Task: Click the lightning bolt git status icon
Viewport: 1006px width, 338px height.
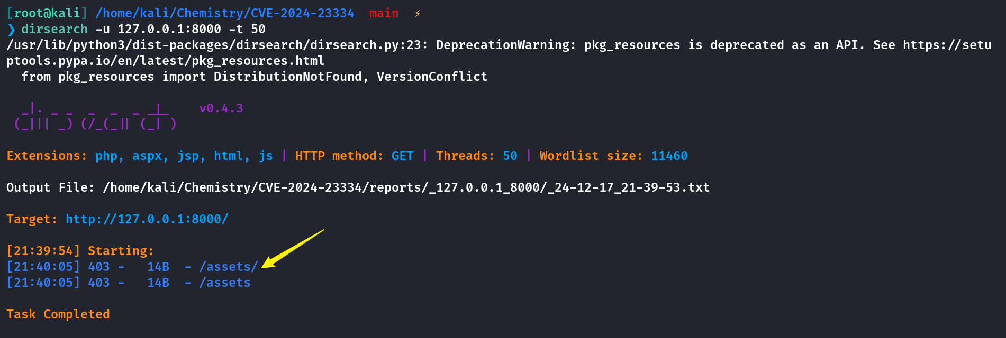Action: click(417, 13)
